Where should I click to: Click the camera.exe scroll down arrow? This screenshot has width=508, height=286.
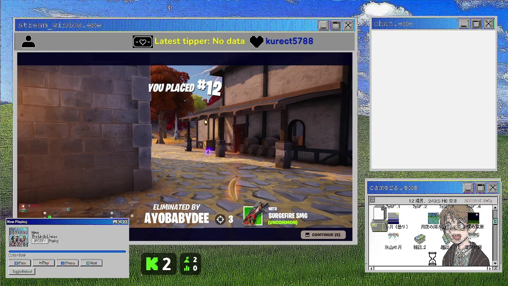coord(495,263)
